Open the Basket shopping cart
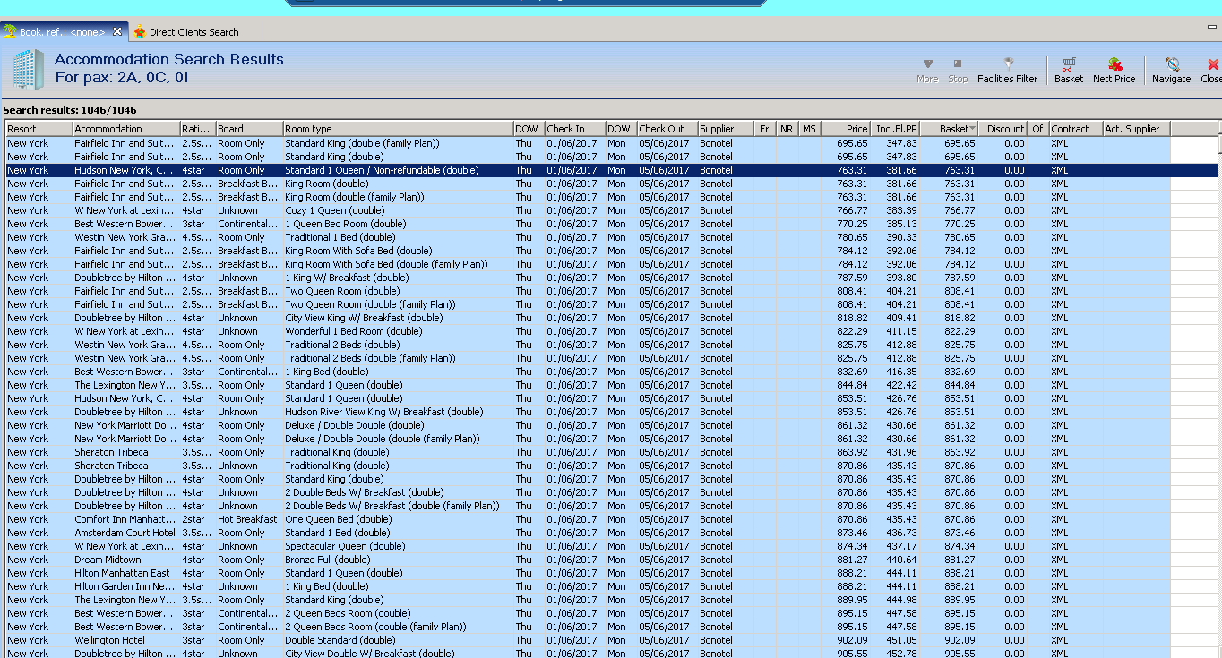Viewport: 1222px width, 658px height. 1068,71
